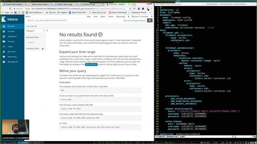
Task: Collapse the fields sidebar panel
Action: tap(47, 30)
